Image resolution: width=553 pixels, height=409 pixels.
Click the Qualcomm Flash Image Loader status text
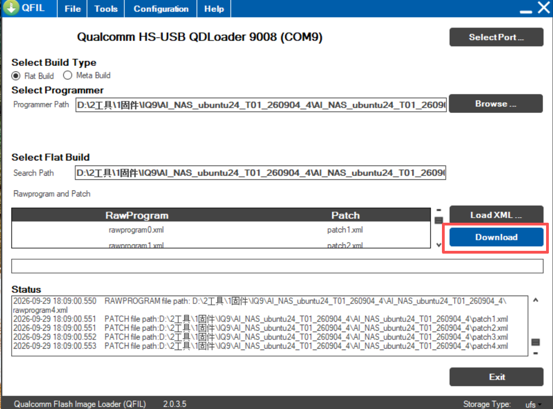click(x=80, y=404)
